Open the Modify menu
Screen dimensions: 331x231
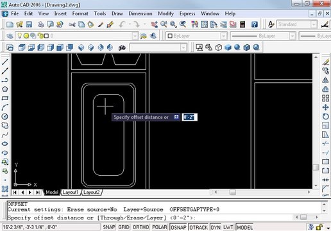165,13
